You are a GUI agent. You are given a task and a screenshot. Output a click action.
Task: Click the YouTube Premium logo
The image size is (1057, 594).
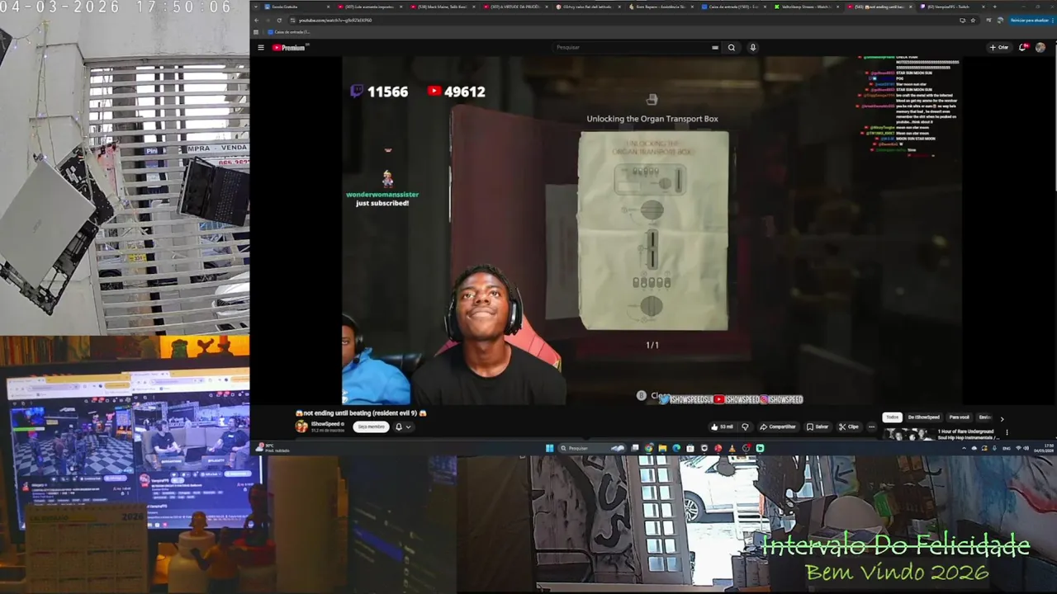tap(290, 48)
